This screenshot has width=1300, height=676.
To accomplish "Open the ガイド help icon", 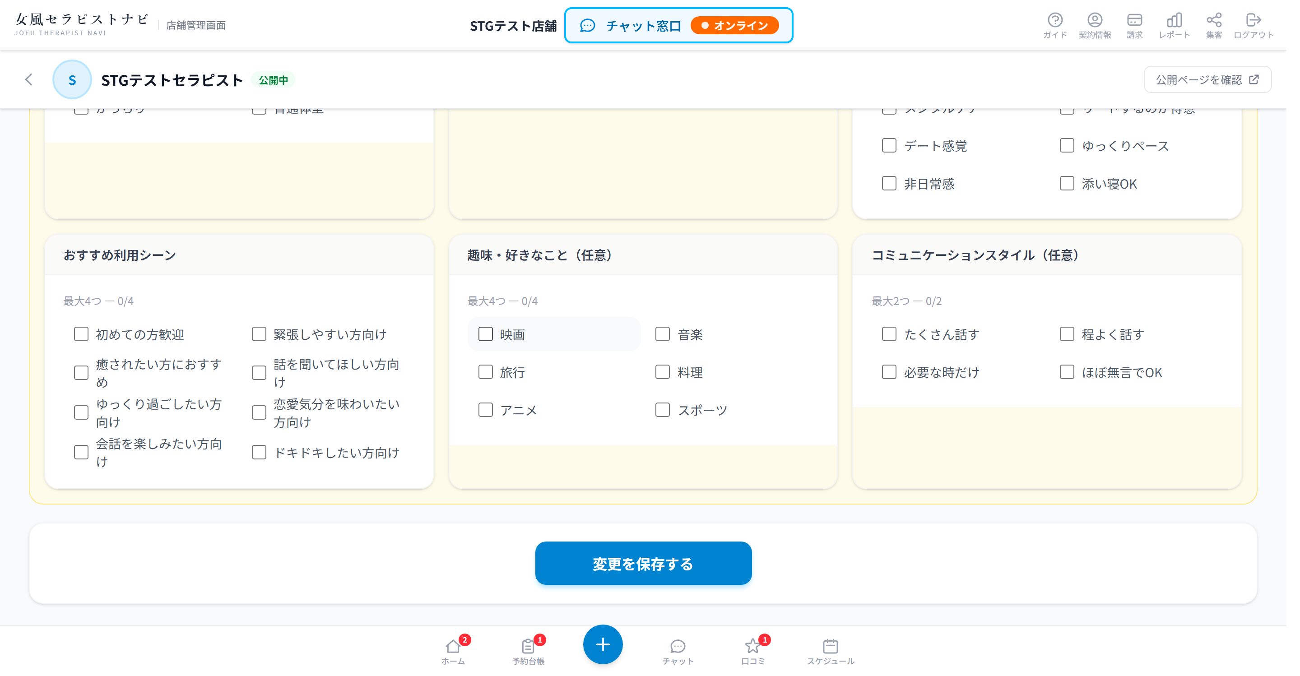I will tap(1066, 25).
